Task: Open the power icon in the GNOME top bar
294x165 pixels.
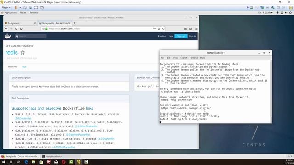Action: pyautogui.click(x=290, y=13)
